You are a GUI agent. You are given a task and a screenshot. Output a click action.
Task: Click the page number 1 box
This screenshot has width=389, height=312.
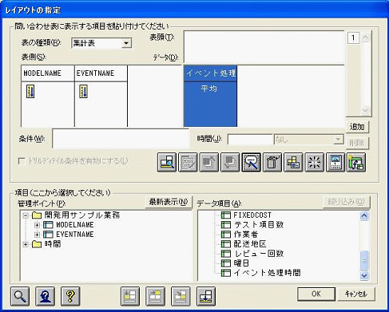pos(353,38)
